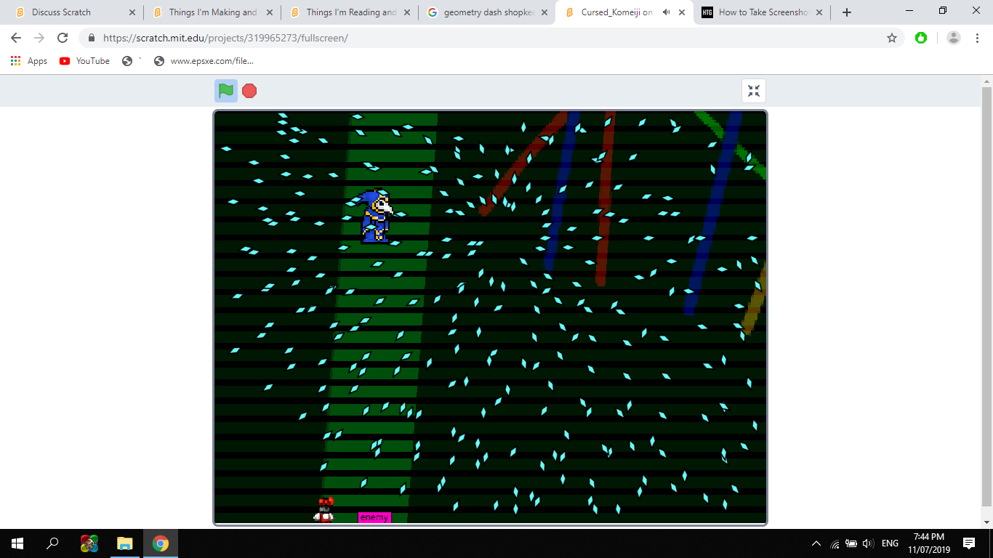Open the Chrome profile avatar
993x558 pixels.
coord(954,38)
